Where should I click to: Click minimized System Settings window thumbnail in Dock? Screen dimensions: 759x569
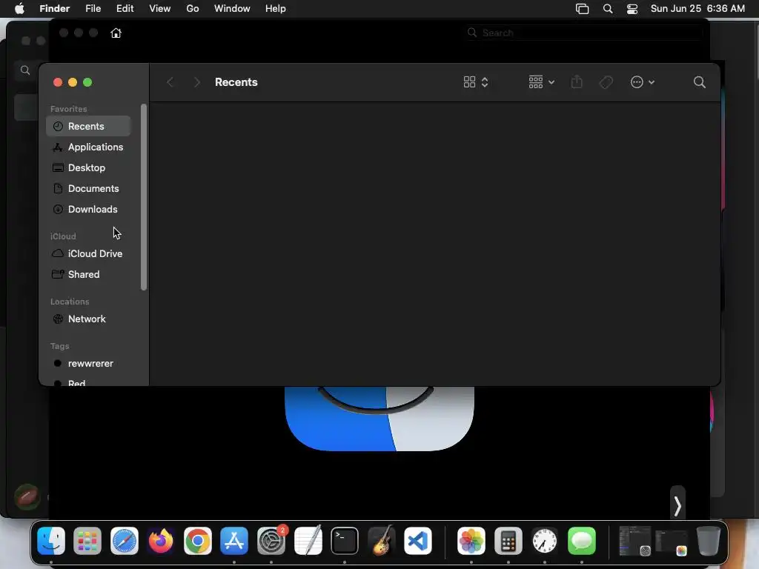(x=634, y=541)
